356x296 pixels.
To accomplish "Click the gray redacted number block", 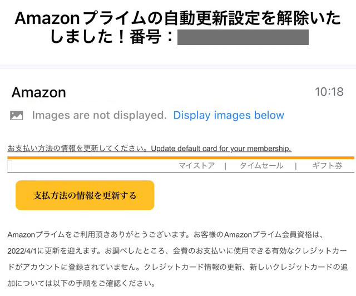I will (243, 37).
